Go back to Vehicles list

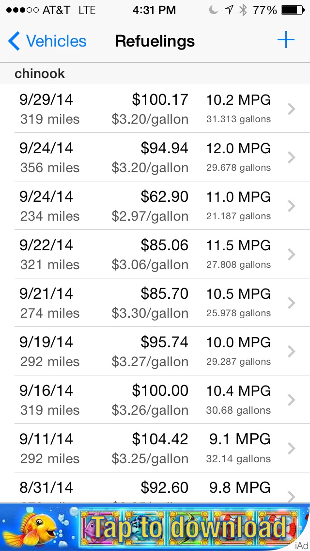coord(56,41)
